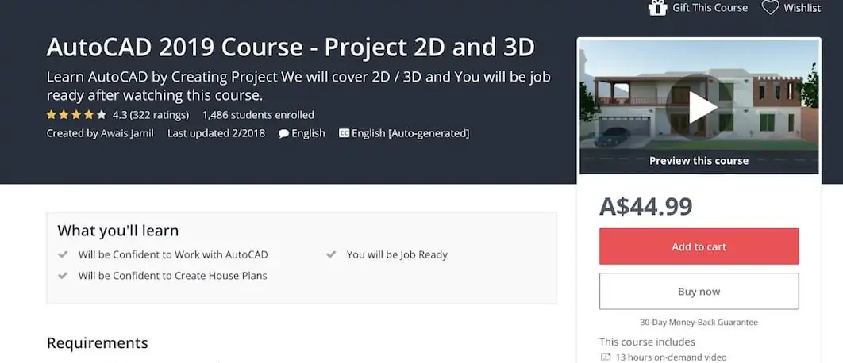Click the 4.3 (322 ratings) text

(x=151, y=115)
